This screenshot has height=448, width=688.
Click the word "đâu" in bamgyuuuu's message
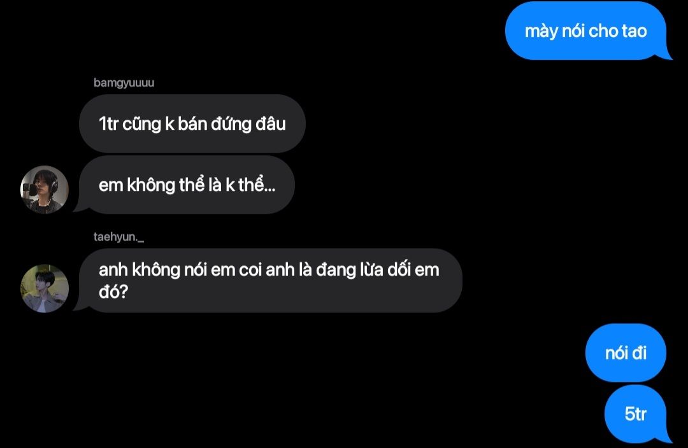pyautogui.click(x=271, y=123)
